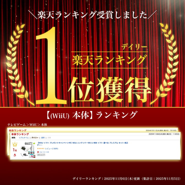
Task: Click the デイリーランキング footer update note
Action: coord(126,179)
